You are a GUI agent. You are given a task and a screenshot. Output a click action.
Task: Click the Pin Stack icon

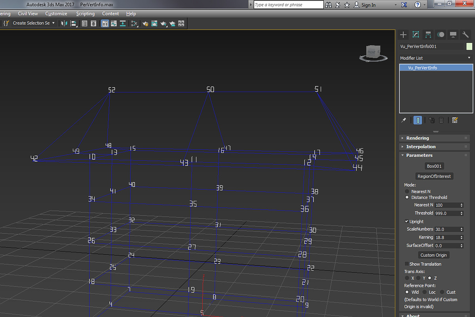[x=404, y=120]
